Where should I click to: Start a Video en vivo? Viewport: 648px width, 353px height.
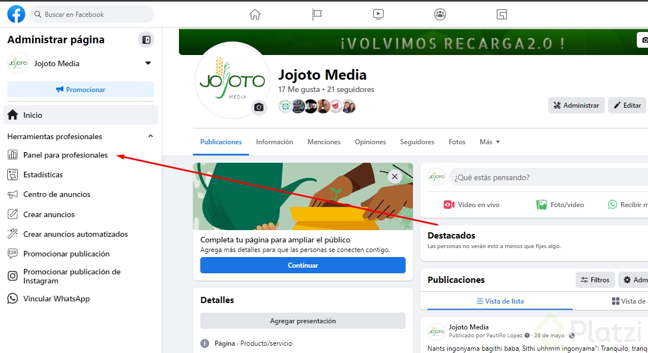(x=471, y=205)
